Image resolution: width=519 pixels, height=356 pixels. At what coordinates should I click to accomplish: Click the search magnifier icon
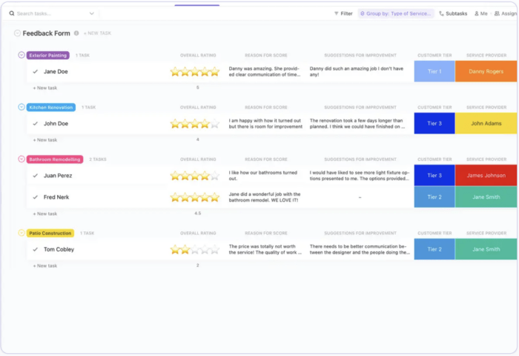pos(11,13)
